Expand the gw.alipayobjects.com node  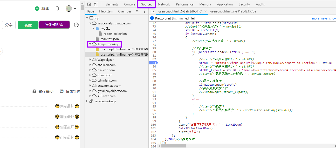pos(90,91)
